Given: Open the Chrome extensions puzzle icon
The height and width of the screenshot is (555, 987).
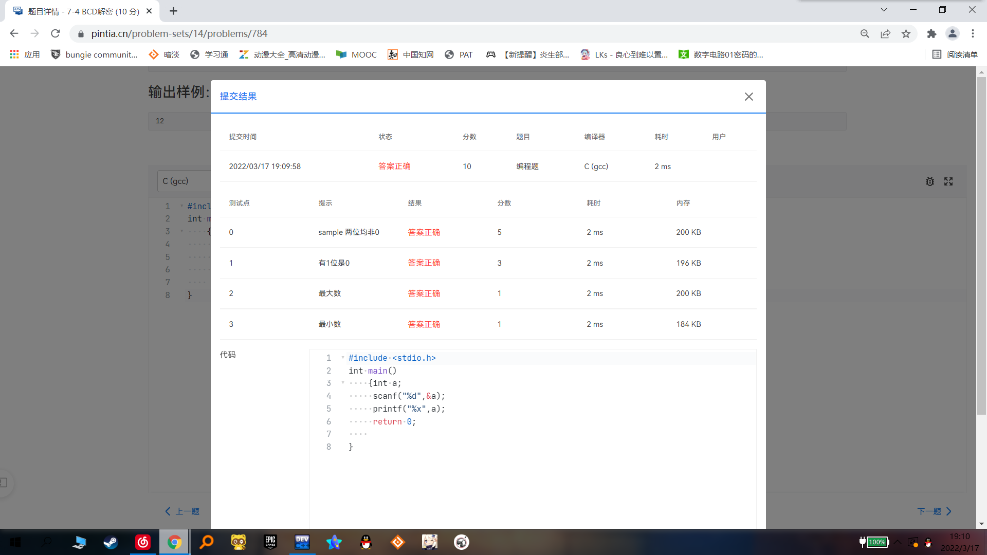Looking at the screenshot, I should tap(931, 33).
